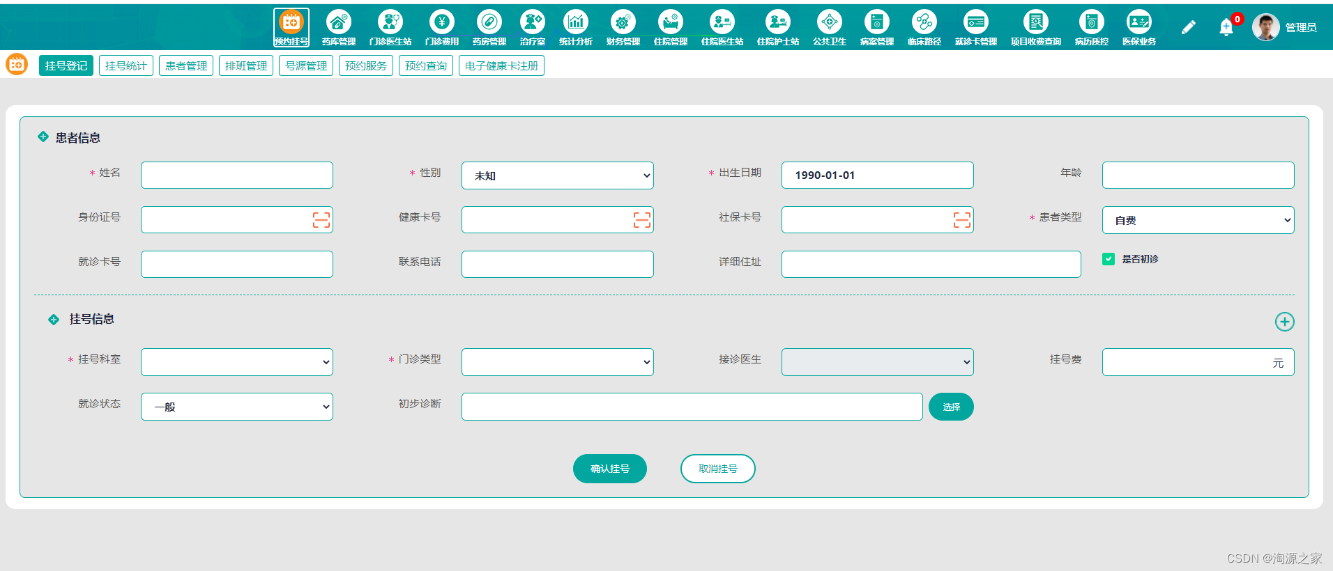1333x571 pixels.
Task: Focus the 社保卡号 input field
Action: 878,219
